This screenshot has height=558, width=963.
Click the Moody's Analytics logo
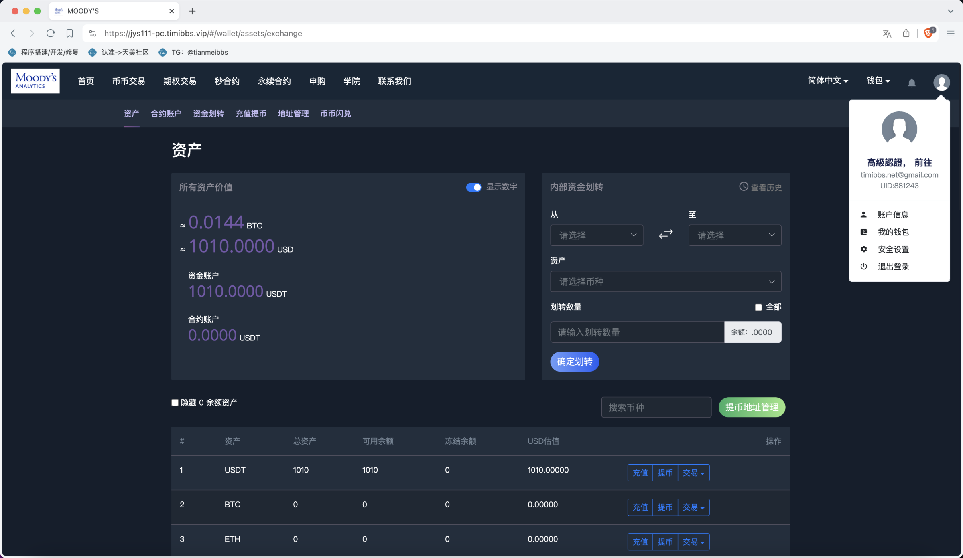pos(35,81)
